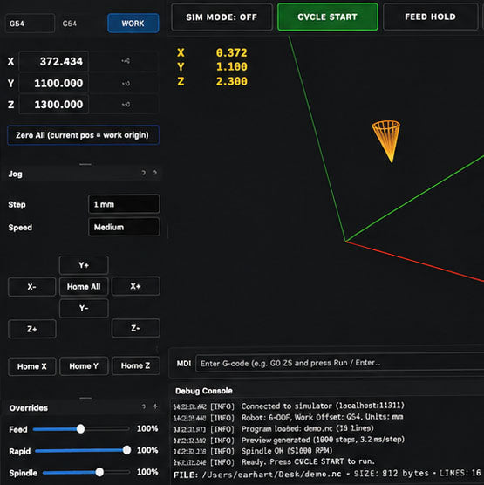Jog the Y- axis button
The height and width of the screenshot is (485, 484).
click(84, 308)
